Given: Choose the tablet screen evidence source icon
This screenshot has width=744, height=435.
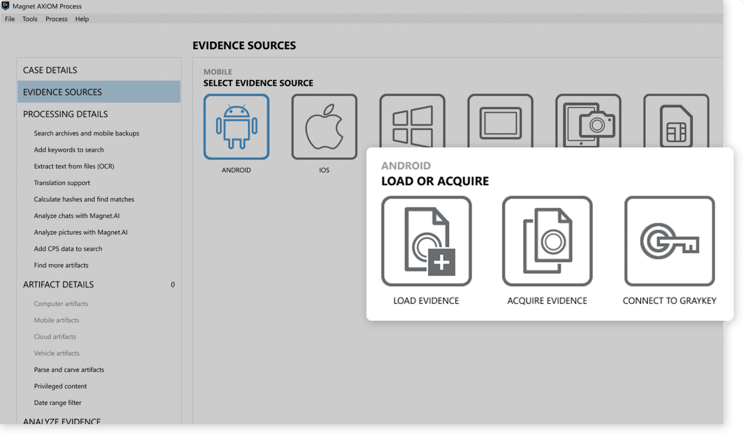Looking at the screenshot, I should [500, 121].
